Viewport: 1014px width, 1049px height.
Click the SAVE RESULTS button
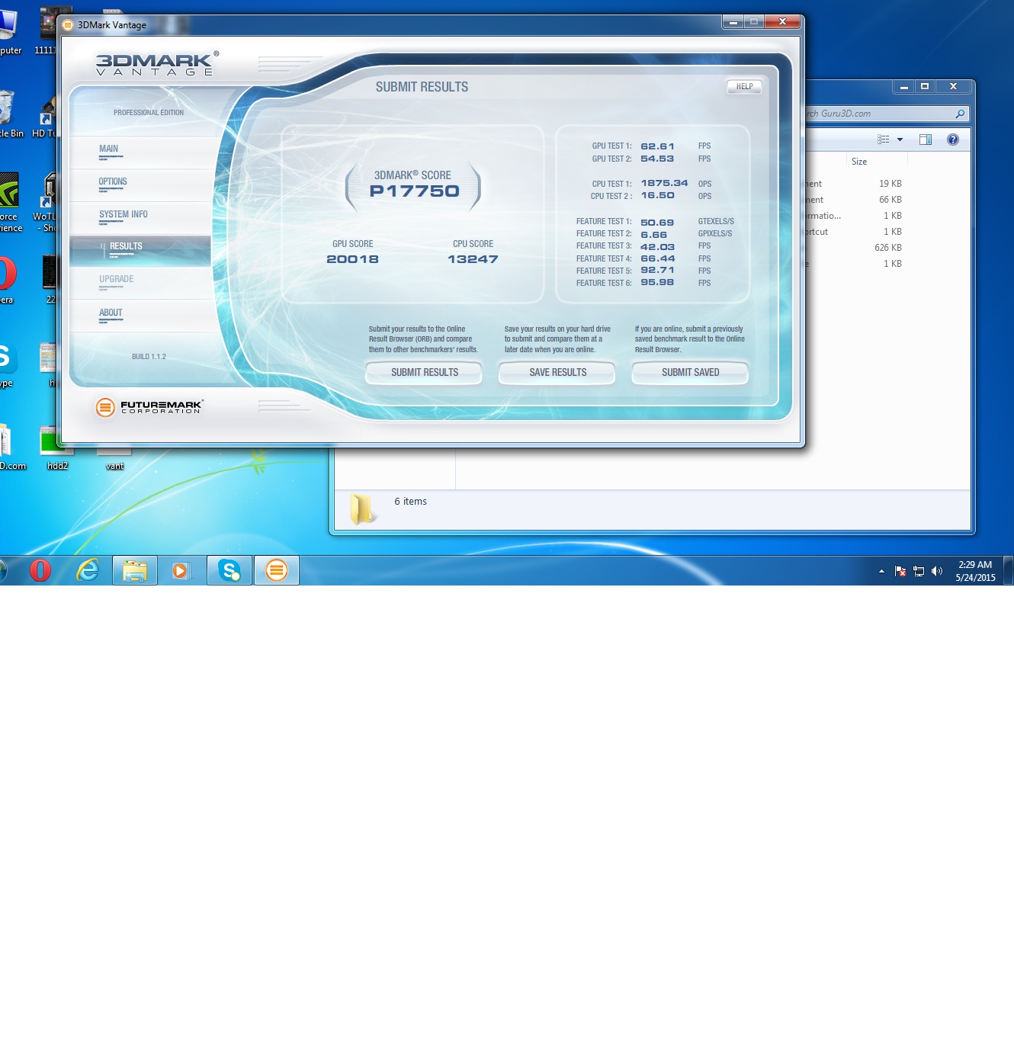[557, 373]
